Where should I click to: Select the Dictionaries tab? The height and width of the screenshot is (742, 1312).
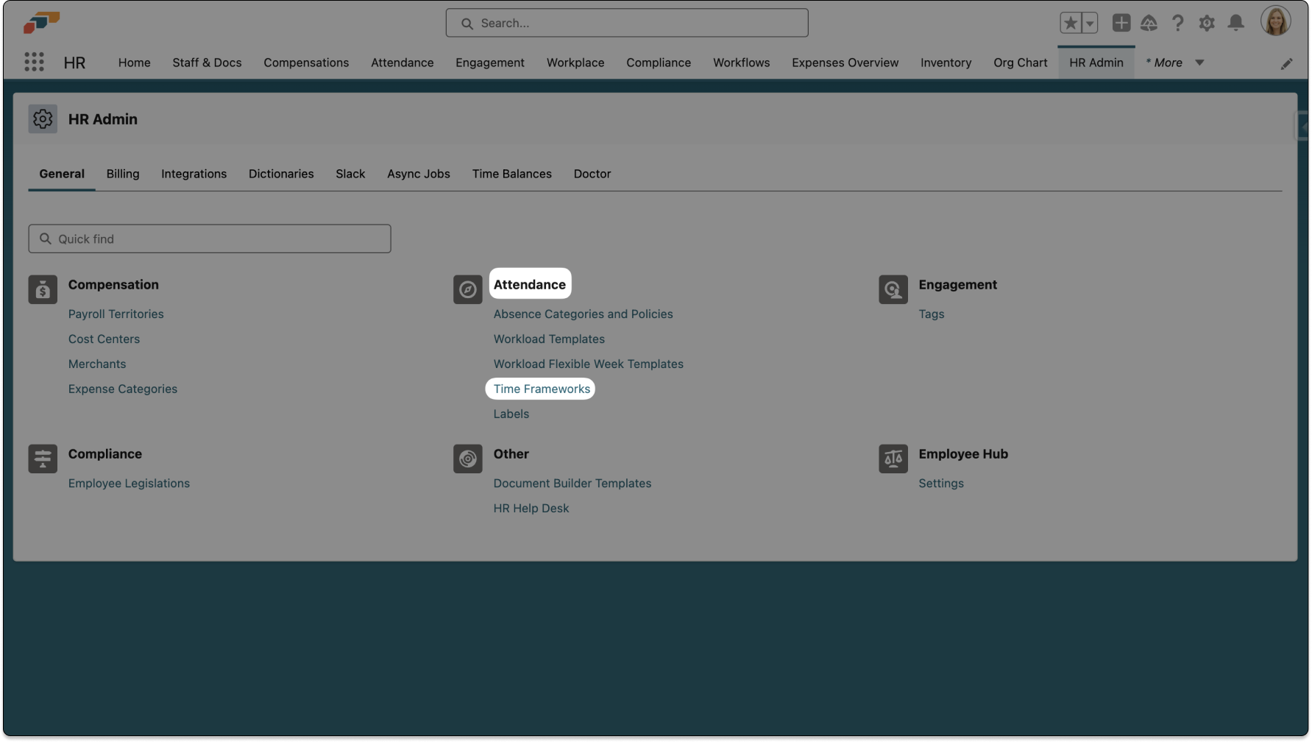pos(281,174)
